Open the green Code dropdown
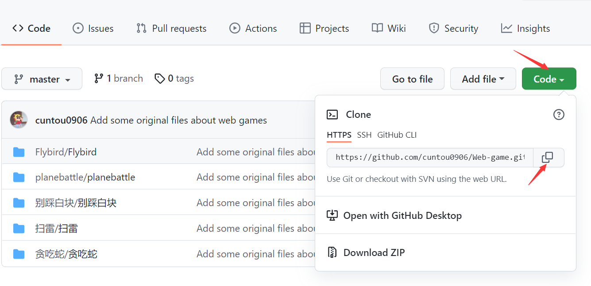The width and height of the screenshot is (591, 286). click(549, 79)
